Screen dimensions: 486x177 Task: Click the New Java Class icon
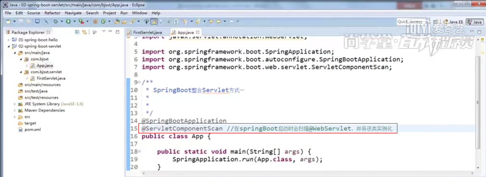[103, 21]
